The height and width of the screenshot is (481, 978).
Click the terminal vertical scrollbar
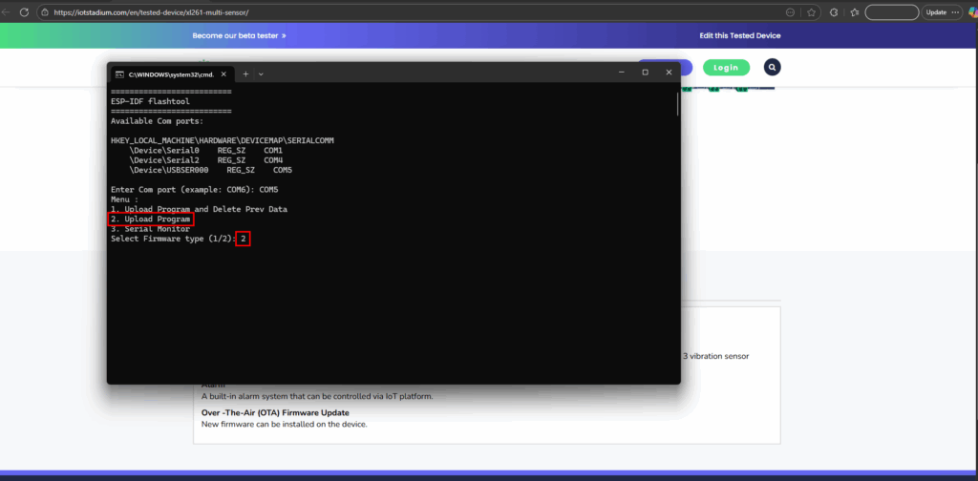click(677, 105)
